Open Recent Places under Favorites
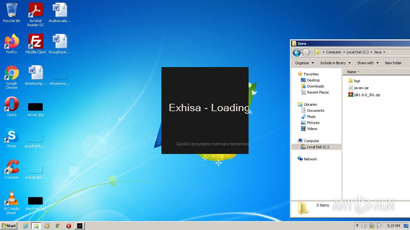The image size is (410, 230). [315, 92]
